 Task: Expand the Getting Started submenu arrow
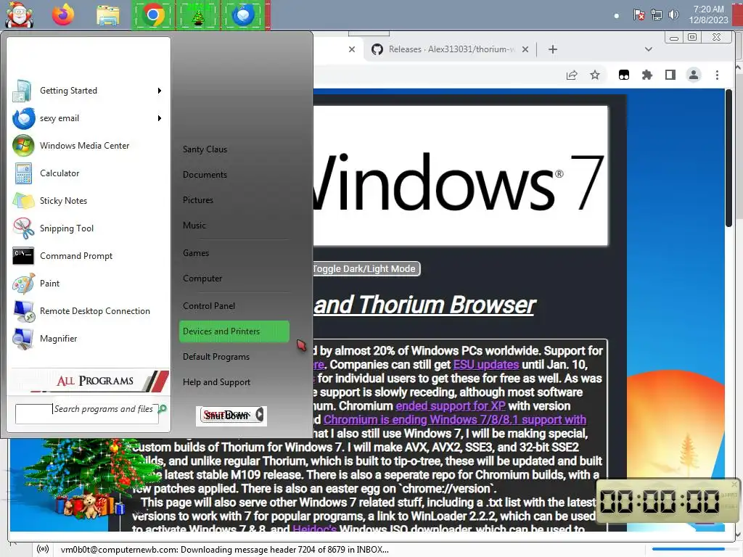tap(160, 91)
